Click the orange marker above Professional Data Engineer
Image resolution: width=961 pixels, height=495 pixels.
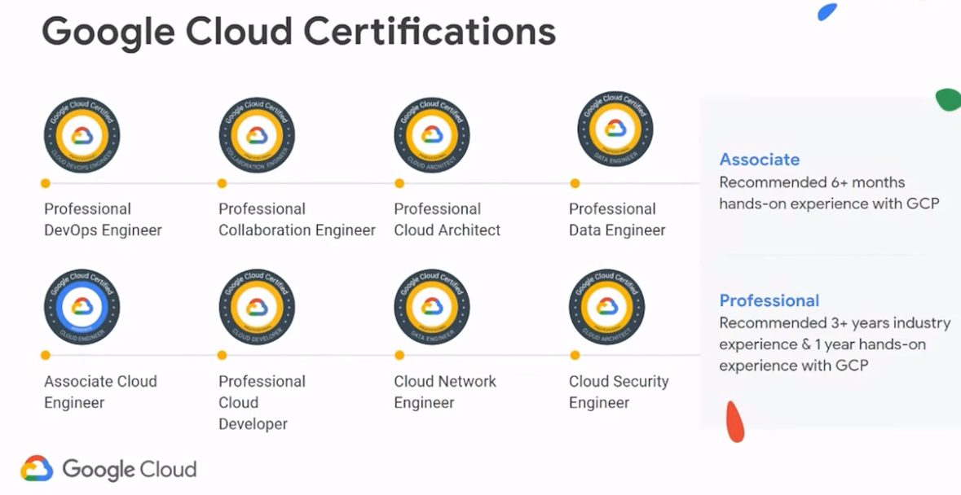point(575,183)
